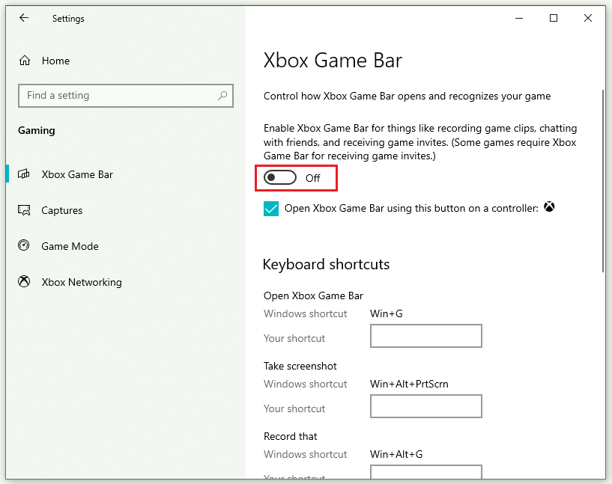Go to Home via house icon

(25, 61)
